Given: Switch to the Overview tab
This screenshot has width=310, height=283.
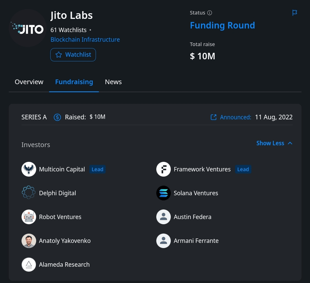Looking at the screenshot, I should (x=29, y=82).
